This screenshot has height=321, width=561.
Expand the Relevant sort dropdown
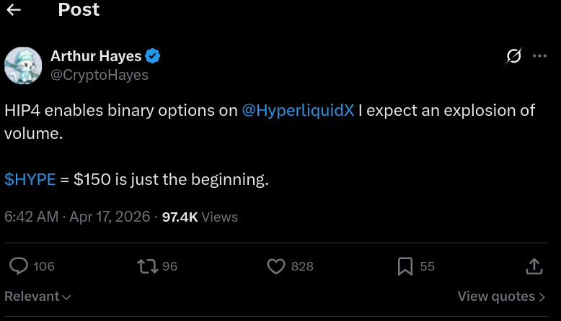37,297
